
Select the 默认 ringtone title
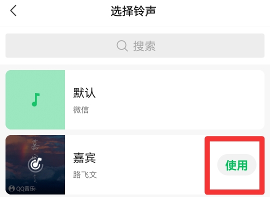pyautogui.click(x=84, y=93)
